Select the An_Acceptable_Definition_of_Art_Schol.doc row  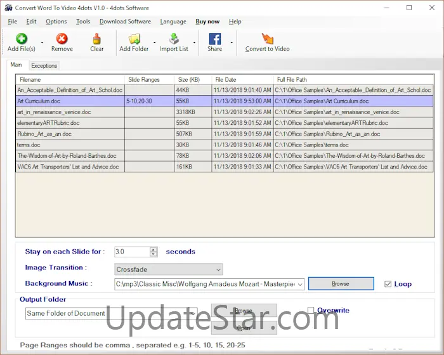225,90
